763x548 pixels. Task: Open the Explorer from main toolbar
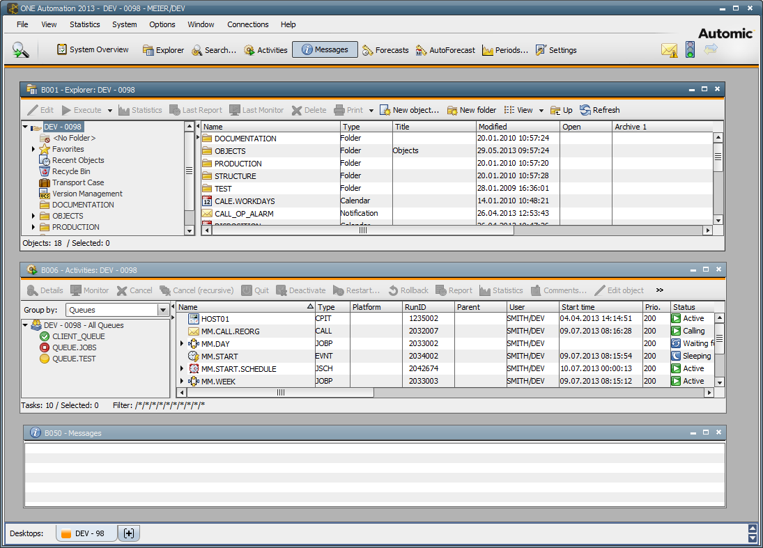163,50
